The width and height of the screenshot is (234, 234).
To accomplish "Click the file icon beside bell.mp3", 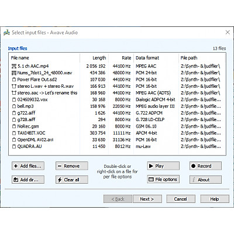I will point(14,106).
